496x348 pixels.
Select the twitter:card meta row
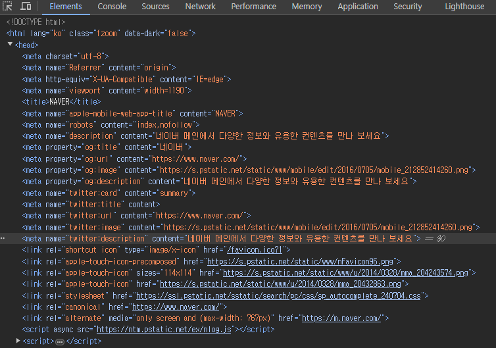[x=109, y=193]
